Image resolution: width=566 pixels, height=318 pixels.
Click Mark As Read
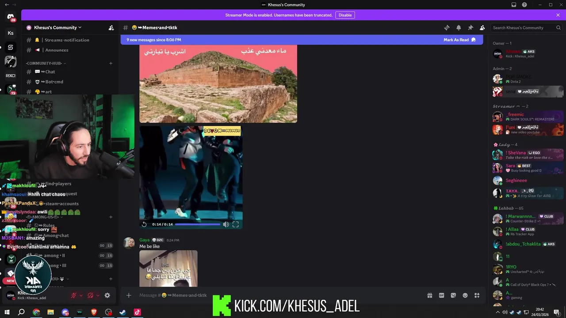[459, 40]
